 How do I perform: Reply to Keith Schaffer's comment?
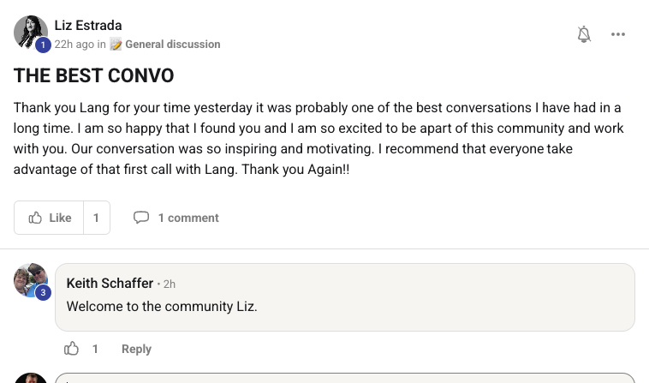[136, 349]
